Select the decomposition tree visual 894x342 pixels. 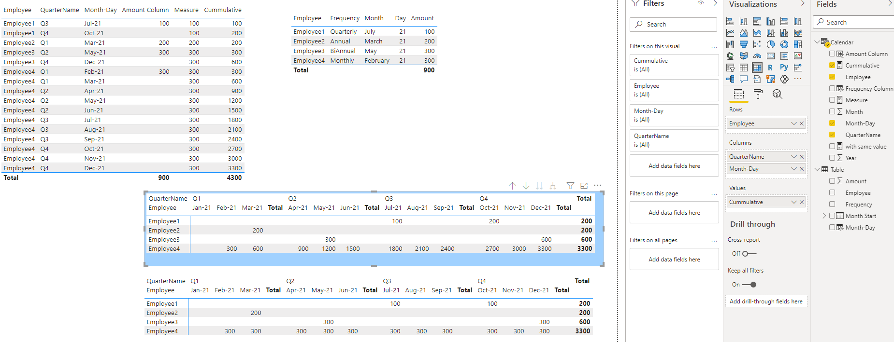point(730,79)
